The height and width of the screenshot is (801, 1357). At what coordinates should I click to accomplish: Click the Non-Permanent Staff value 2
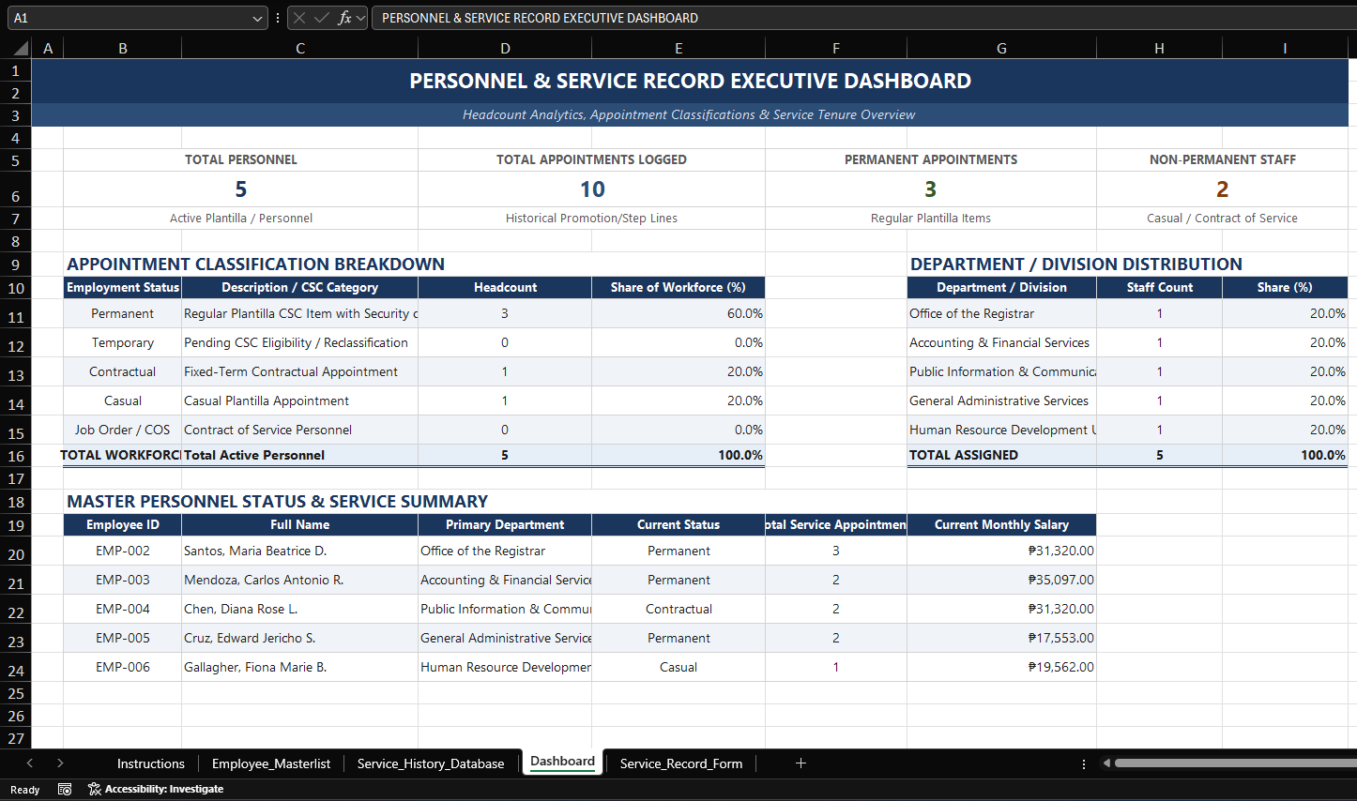click(x=1222, y=189)
